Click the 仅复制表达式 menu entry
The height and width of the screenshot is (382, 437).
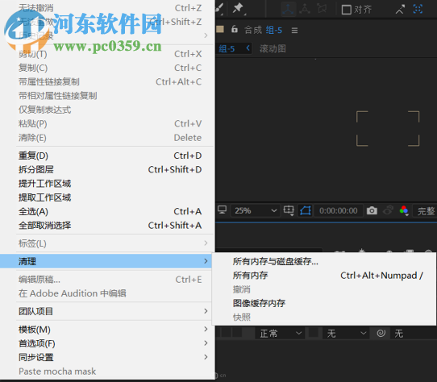click(x=107, y=110)
